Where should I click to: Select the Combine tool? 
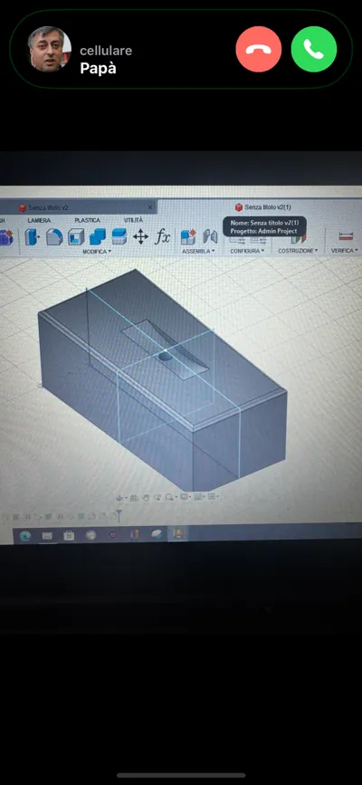(x=98, y=236)
